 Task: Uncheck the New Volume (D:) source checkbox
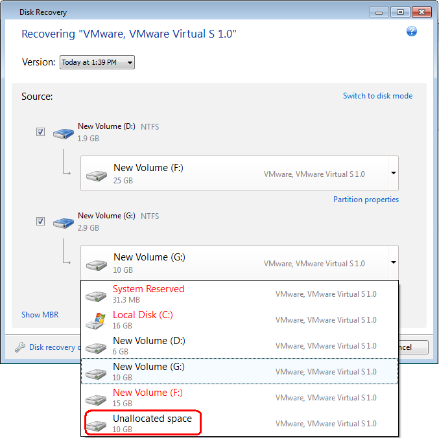point(40,132)
